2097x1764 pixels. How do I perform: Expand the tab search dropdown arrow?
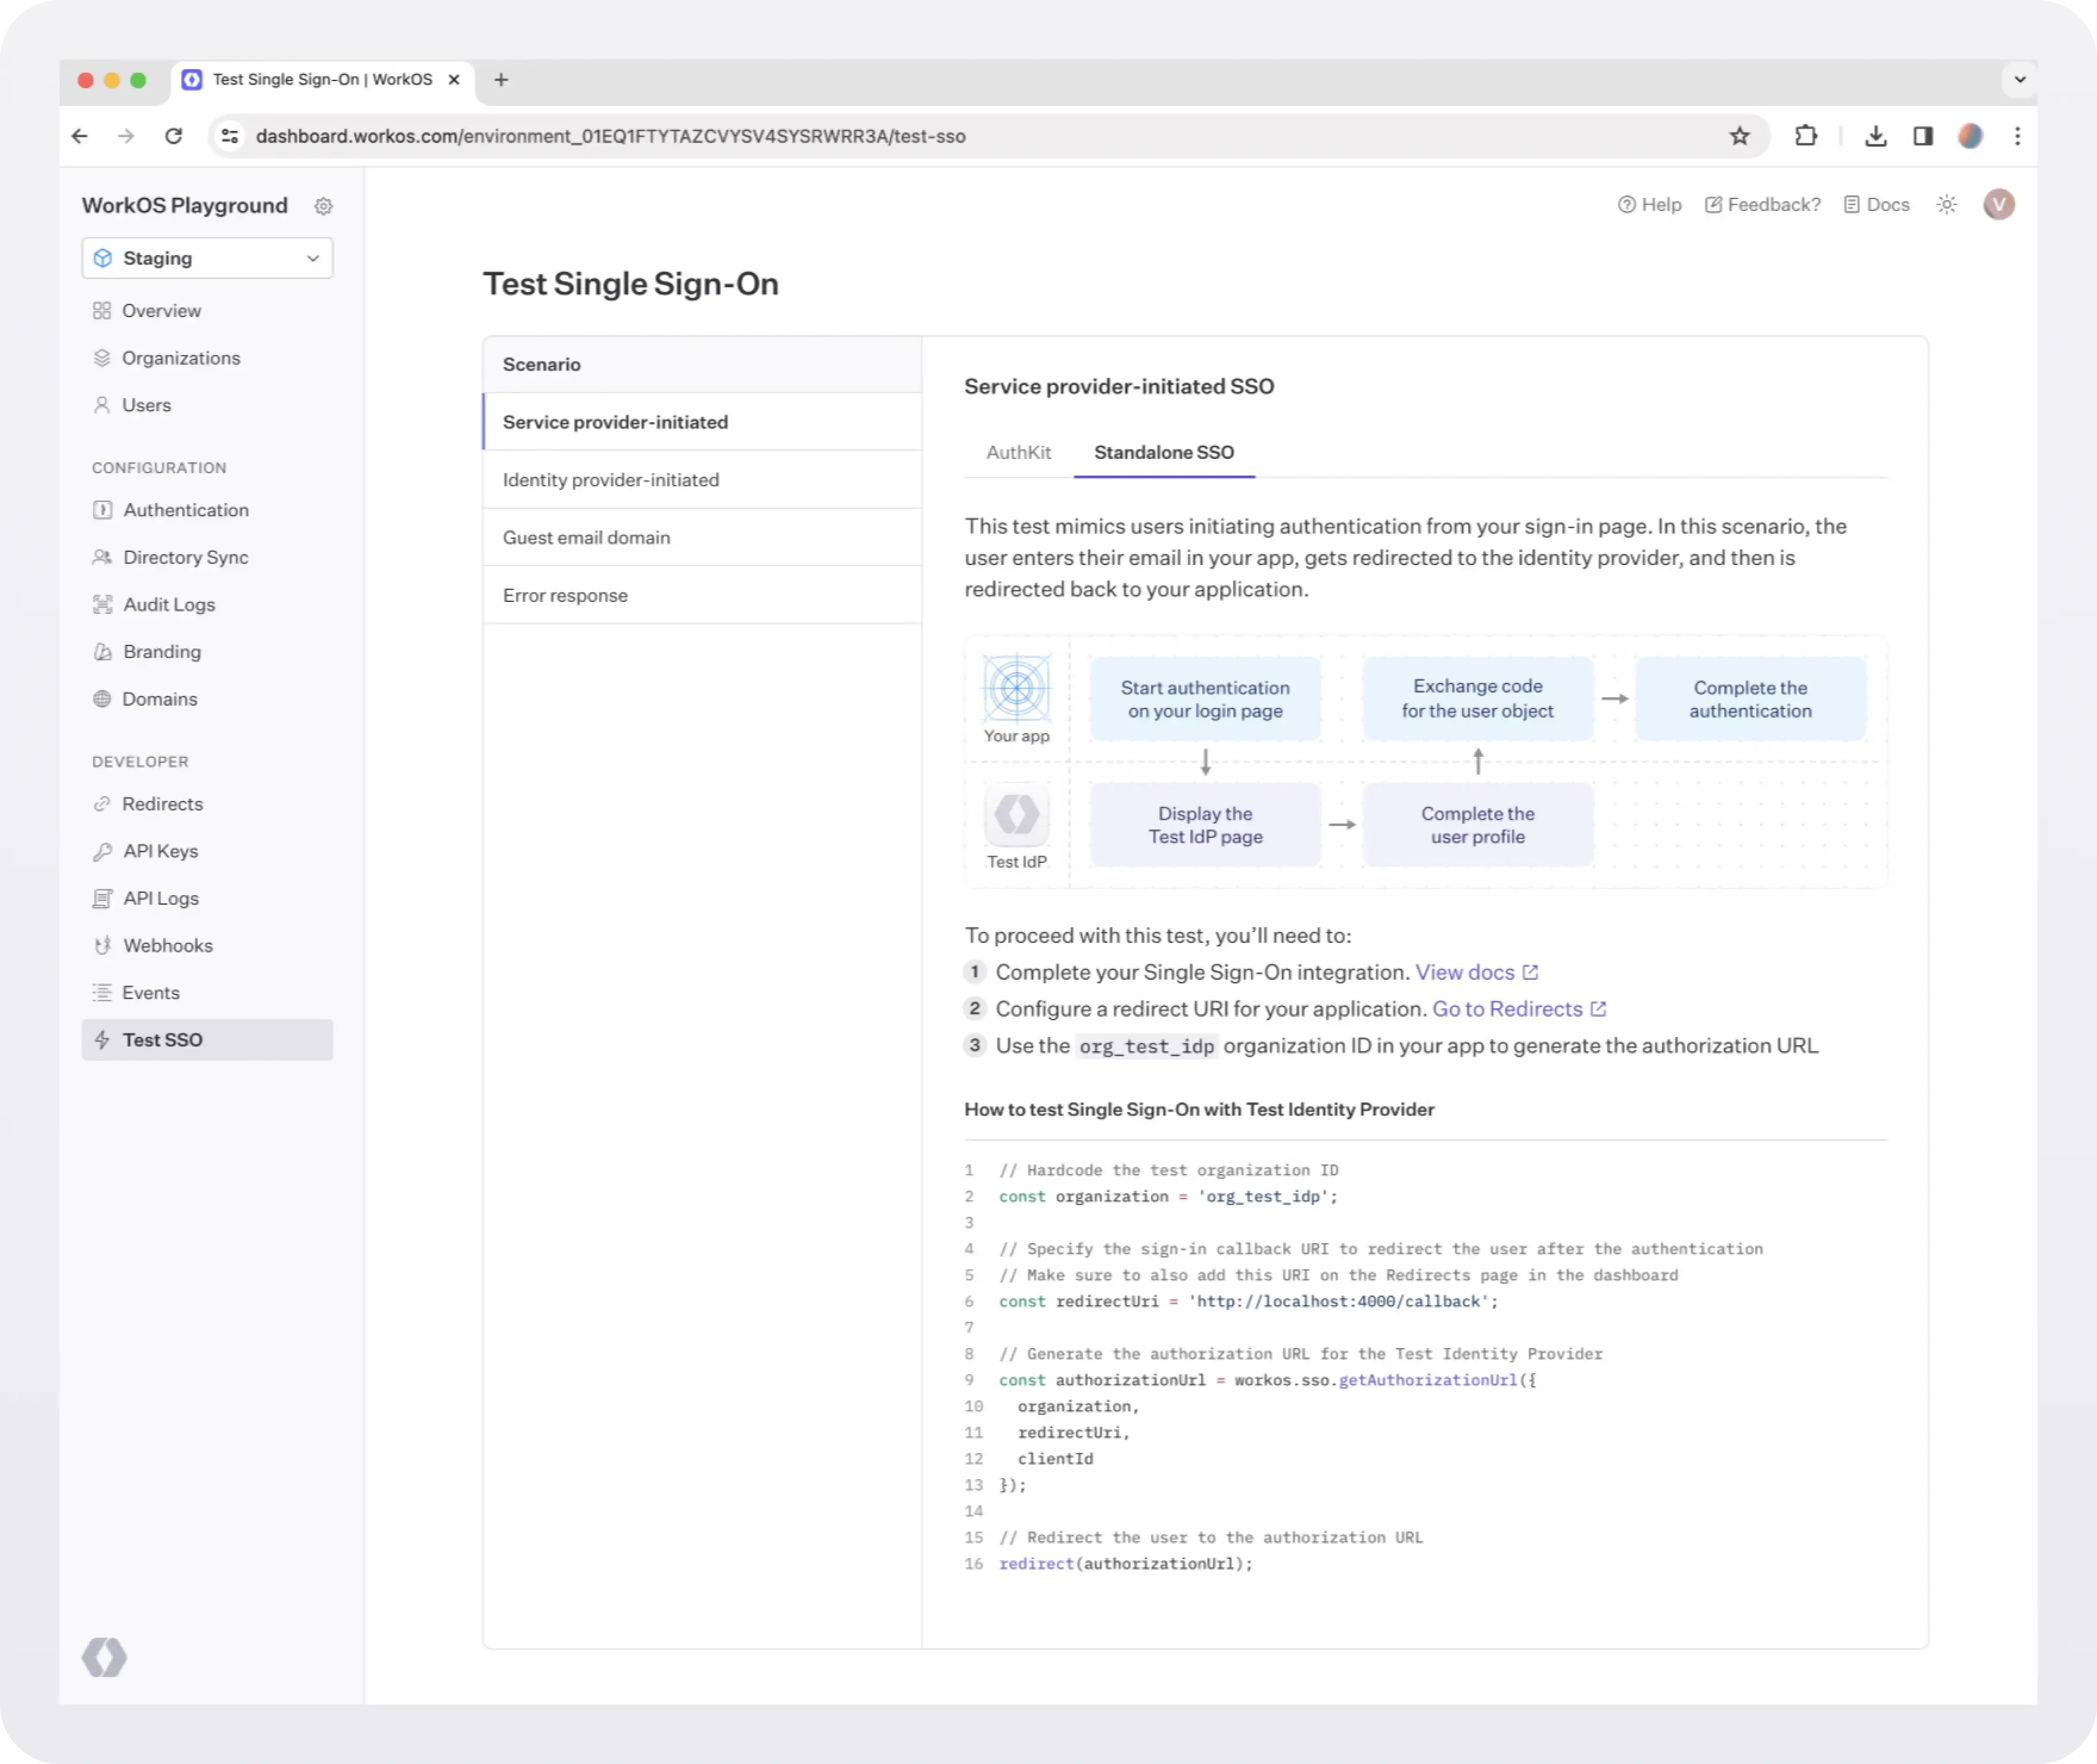[2019, 79]
